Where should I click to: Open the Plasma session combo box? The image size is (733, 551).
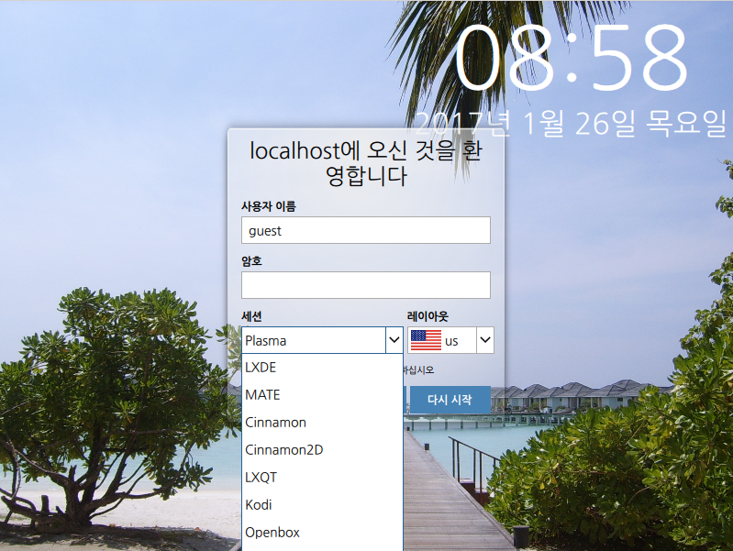[322, 340]
